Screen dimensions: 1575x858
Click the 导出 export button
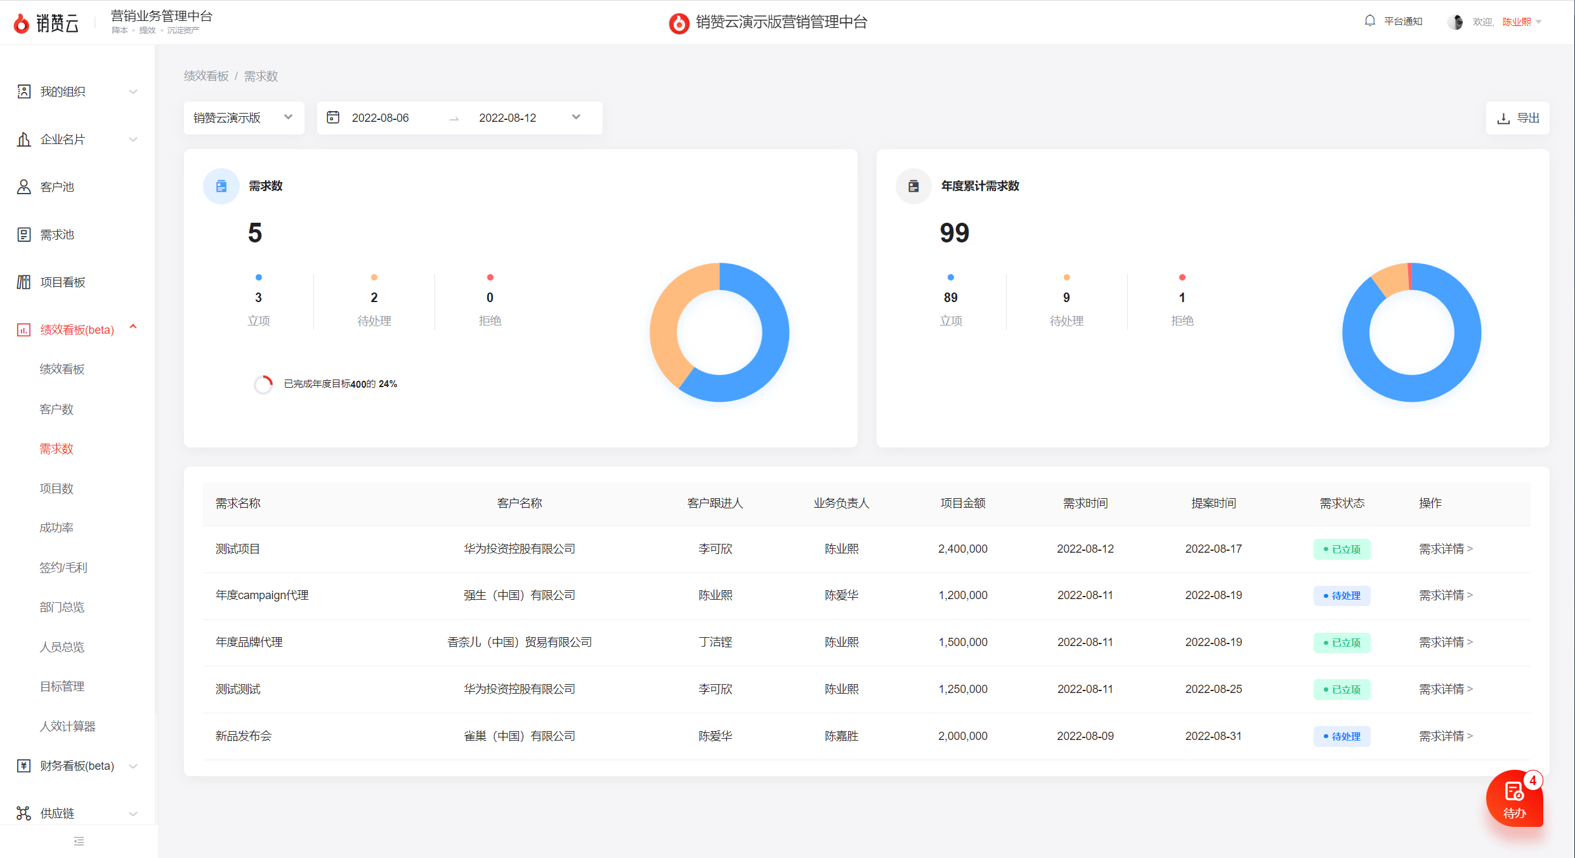click(1518, 118)
